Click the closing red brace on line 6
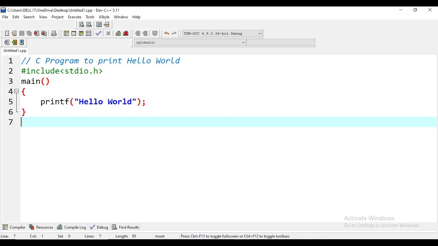The height and width of the screenshot is (246, 438). (24, 112)
